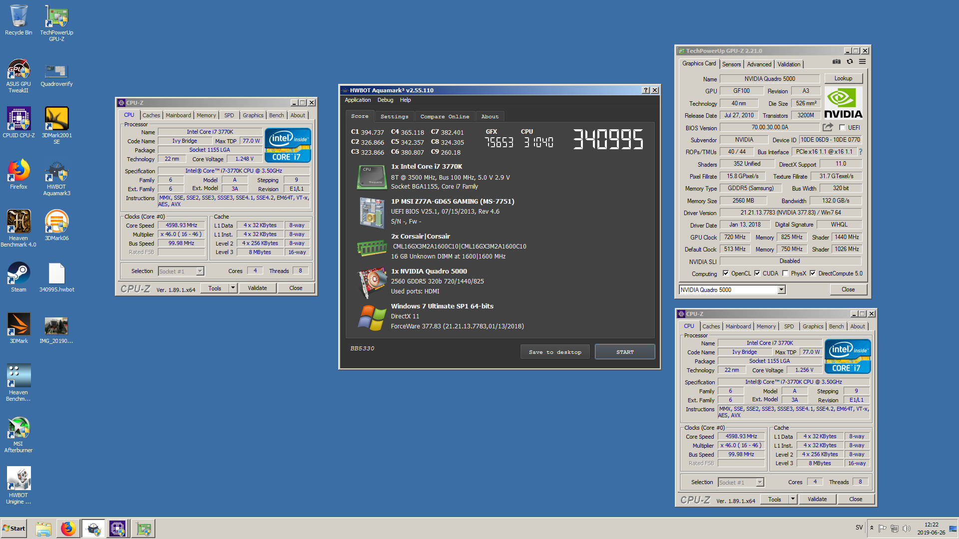Screen dimensions: 959x539
Task: Click the network tray icon
Action: tap(894, 529)
